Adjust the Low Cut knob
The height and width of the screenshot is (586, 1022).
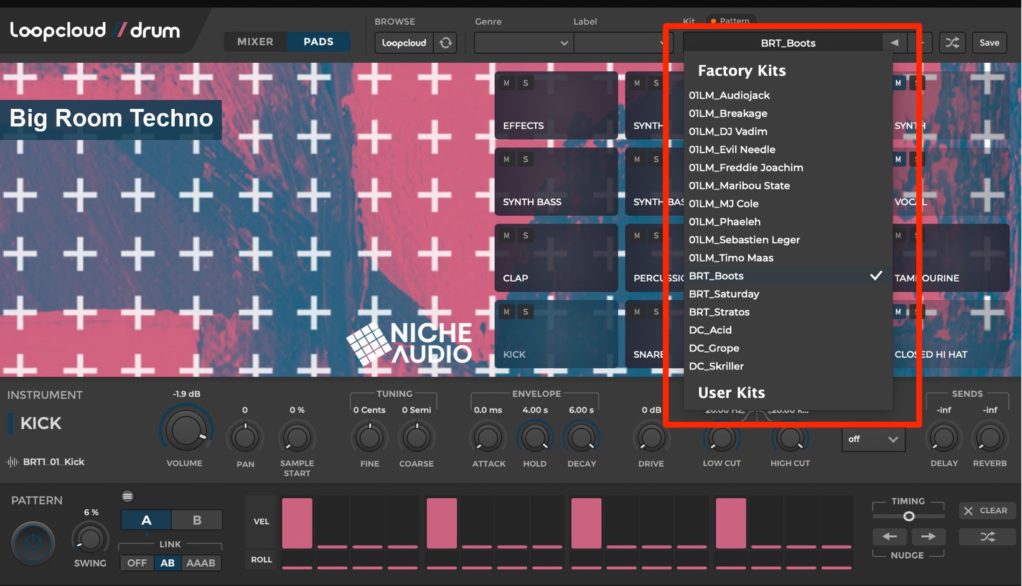click(x=722, y=438)
